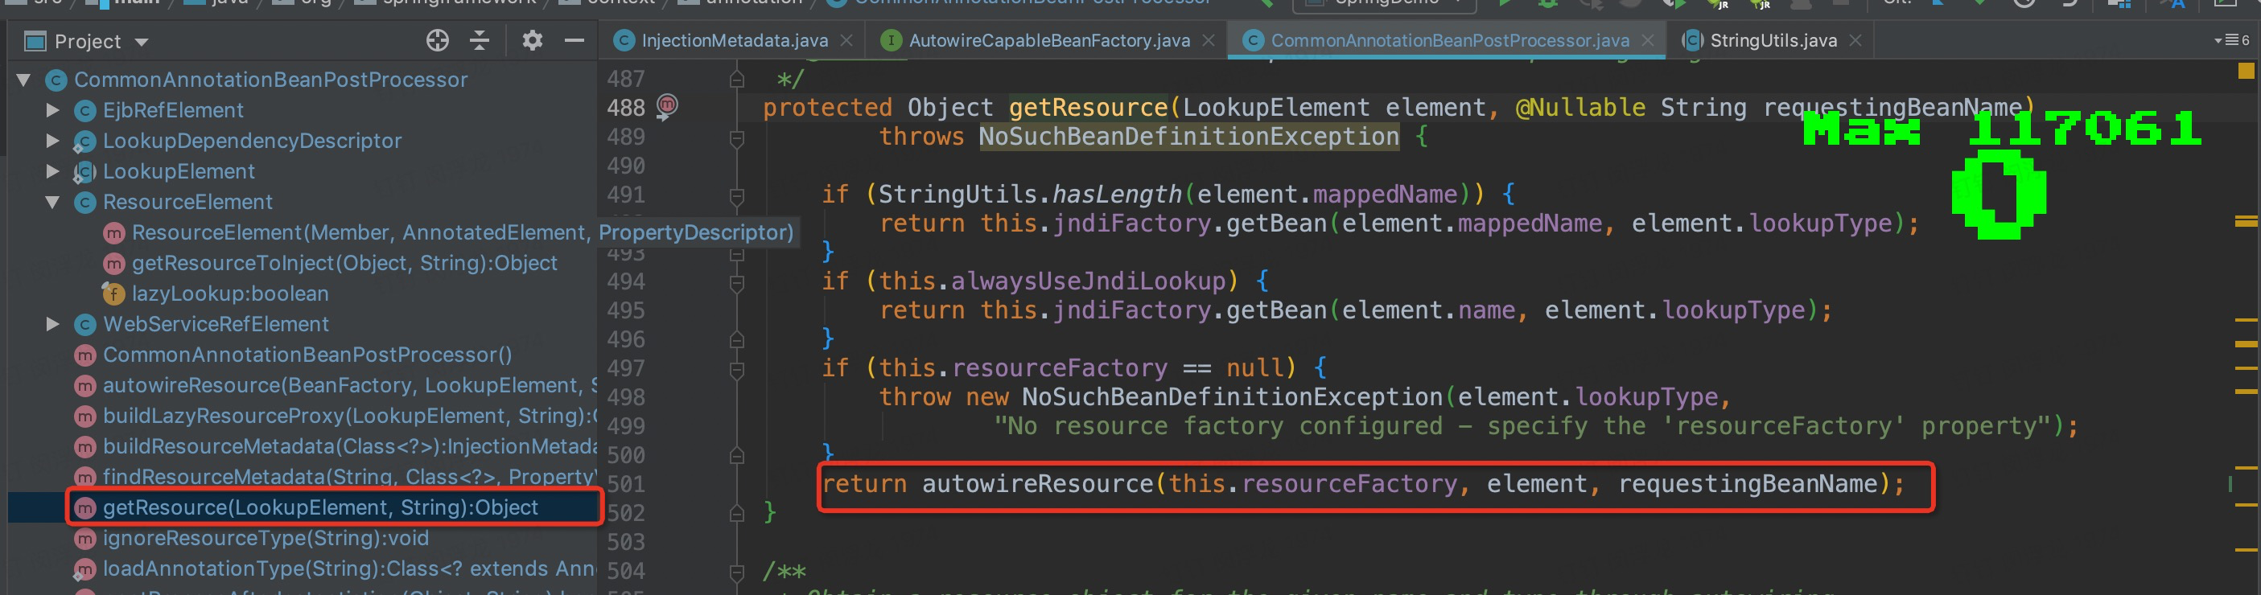2261x595 pixels.
Task: Toggle the fold marker on line 504
Action: pos(736,572)
